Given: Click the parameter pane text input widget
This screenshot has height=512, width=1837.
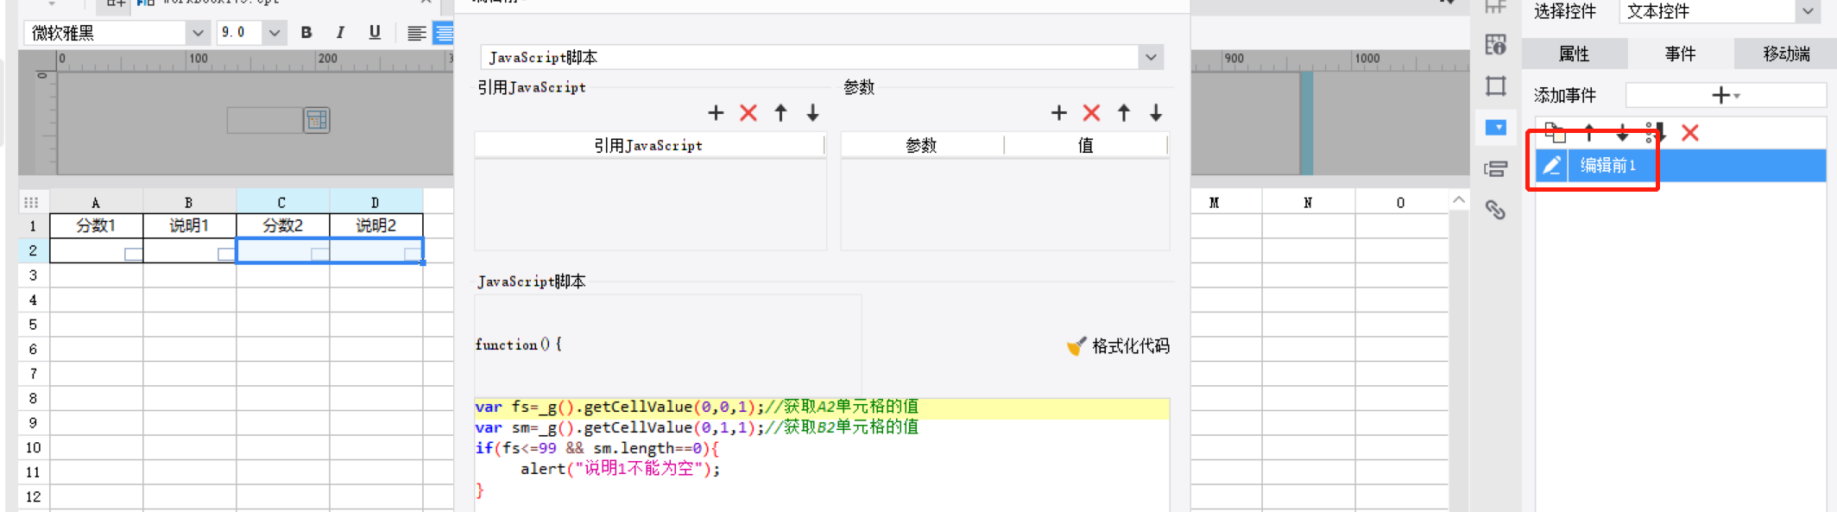Looking at the screenshot, I should click(265, 120).
